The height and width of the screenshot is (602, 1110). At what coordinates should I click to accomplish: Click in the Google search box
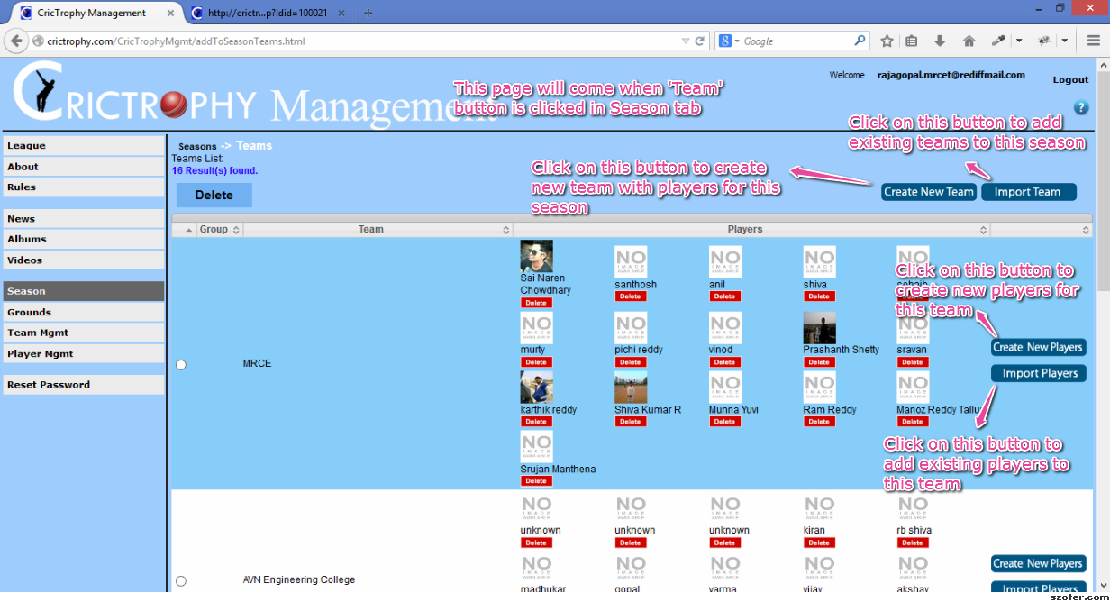tap(796, 41)
